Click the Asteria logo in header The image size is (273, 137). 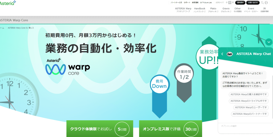(8, 3)
